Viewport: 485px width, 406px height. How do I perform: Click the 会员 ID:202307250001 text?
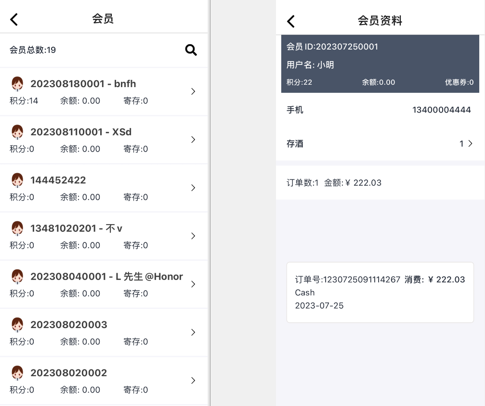332,47
